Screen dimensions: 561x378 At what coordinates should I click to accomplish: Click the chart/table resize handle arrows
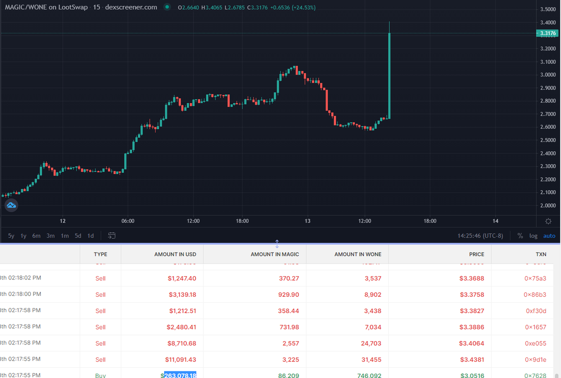277,244
